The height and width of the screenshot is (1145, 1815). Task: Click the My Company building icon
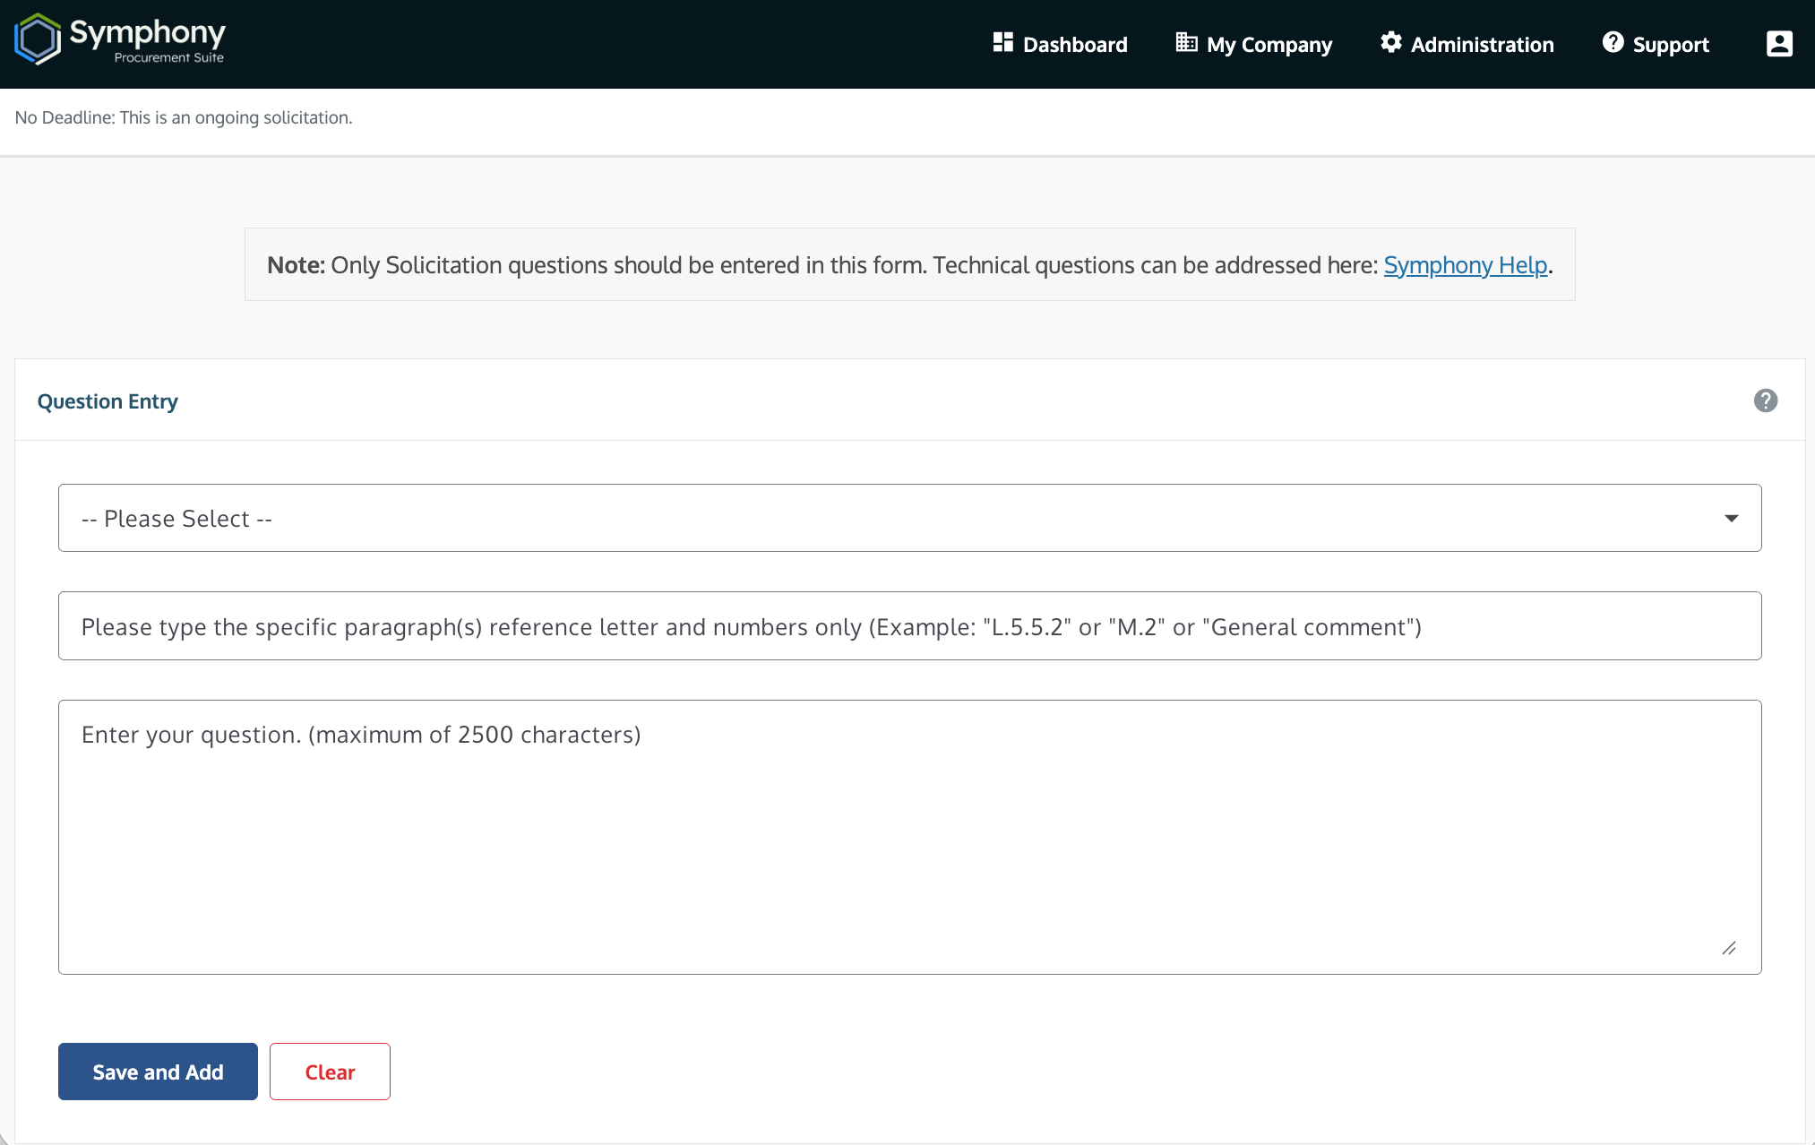(1186, 43)
